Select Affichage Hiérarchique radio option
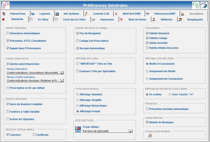The height and width of the screenshot is (142, 210). tap(77, 106)
